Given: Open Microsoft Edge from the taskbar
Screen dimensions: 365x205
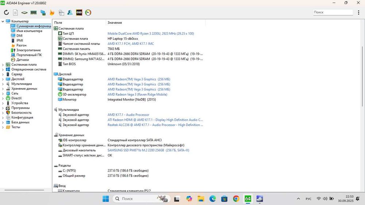Looking at the screenshot, I should click(x=212, y=199).
